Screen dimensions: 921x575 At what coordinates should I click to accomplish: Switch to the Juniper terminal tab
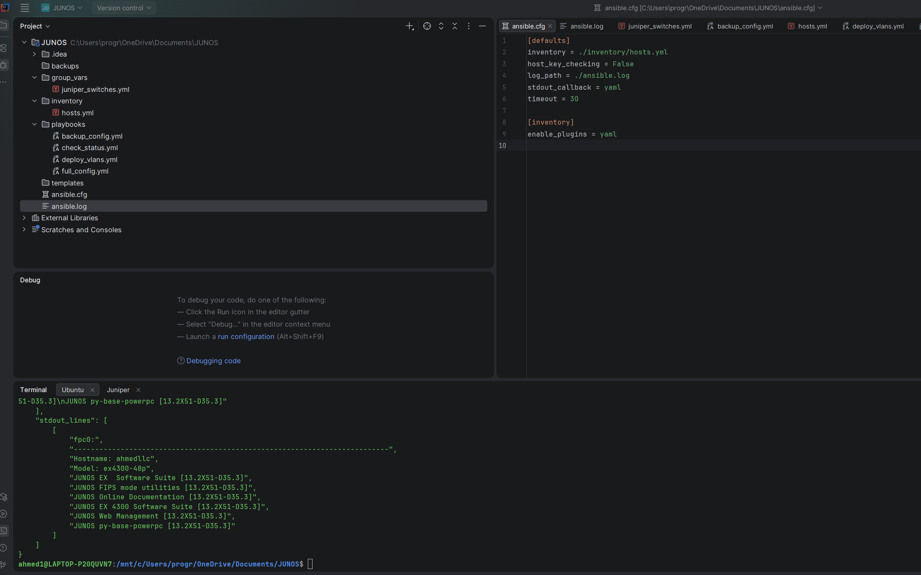[118, 390]
